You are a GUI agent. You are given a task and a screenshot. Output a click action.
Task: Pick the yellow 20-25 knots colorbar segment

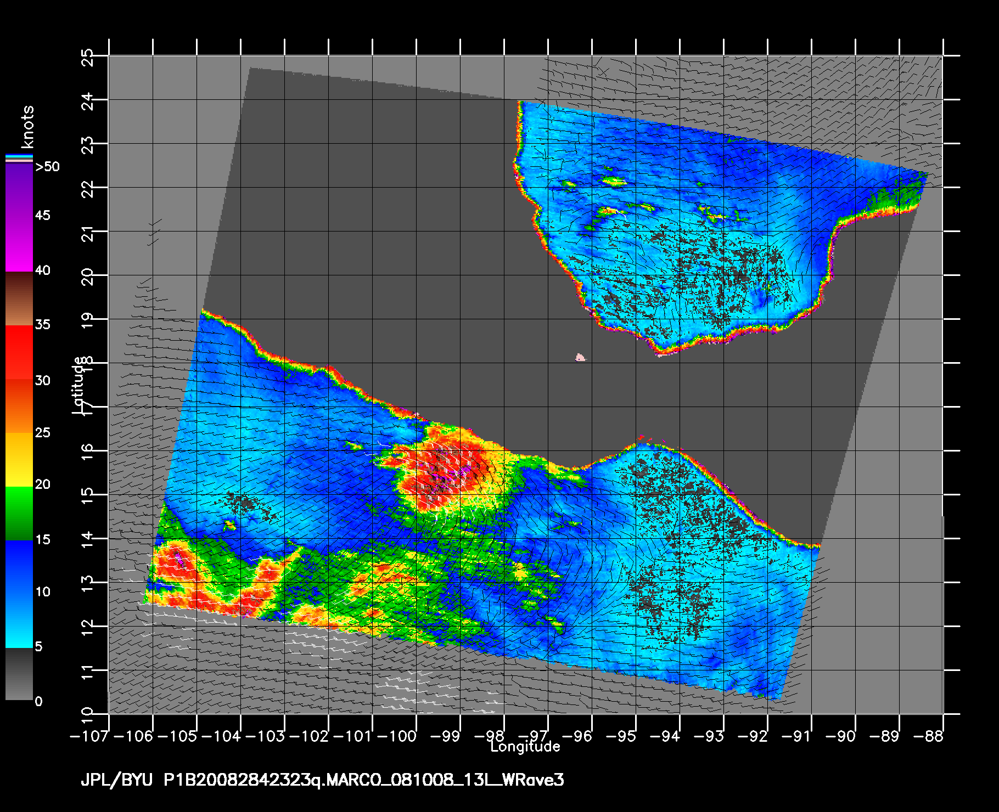point(19,459)
